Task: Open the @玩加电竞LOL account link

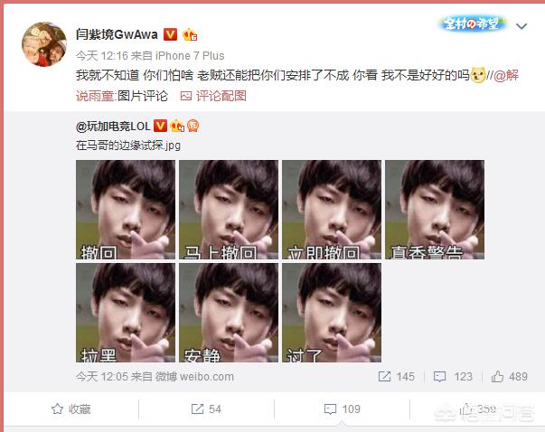Action: (113, 127)
